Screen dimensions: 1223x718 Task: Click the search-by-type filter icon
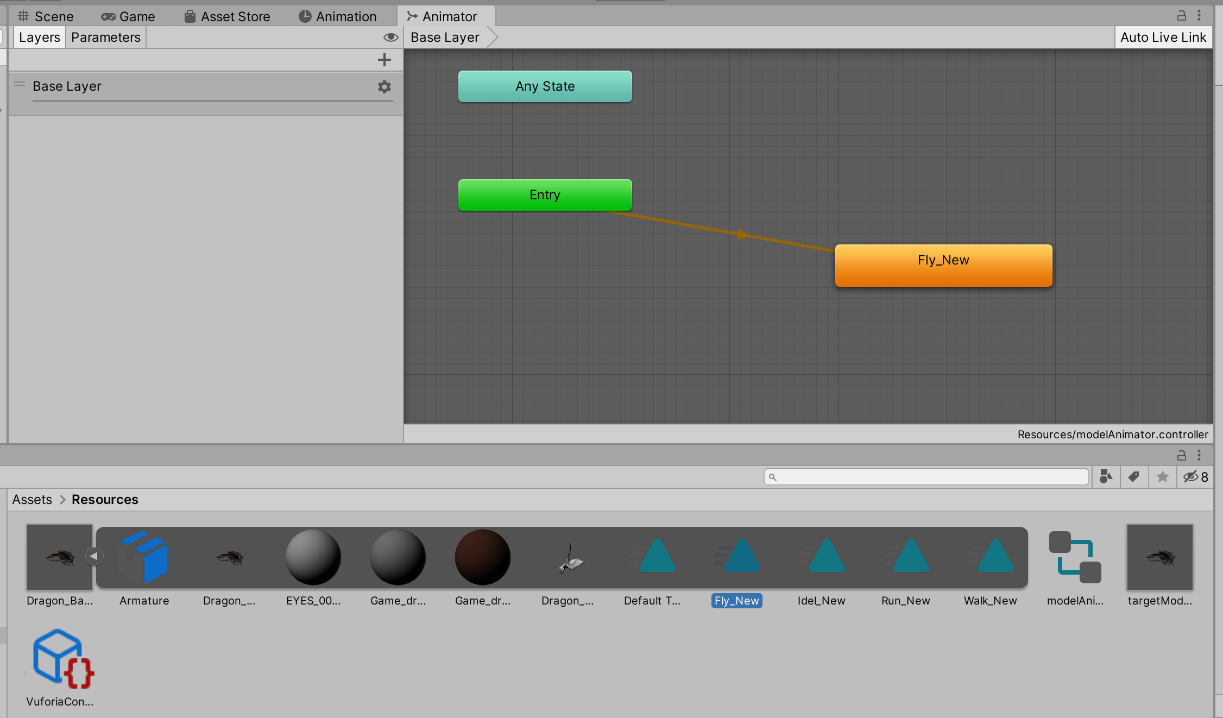(1106, 477)
